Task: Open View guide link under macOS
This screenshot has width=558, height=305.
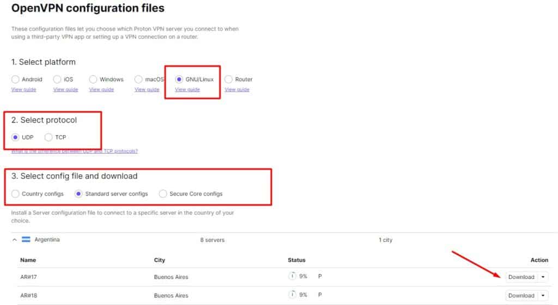Action: tap(147, 89)
